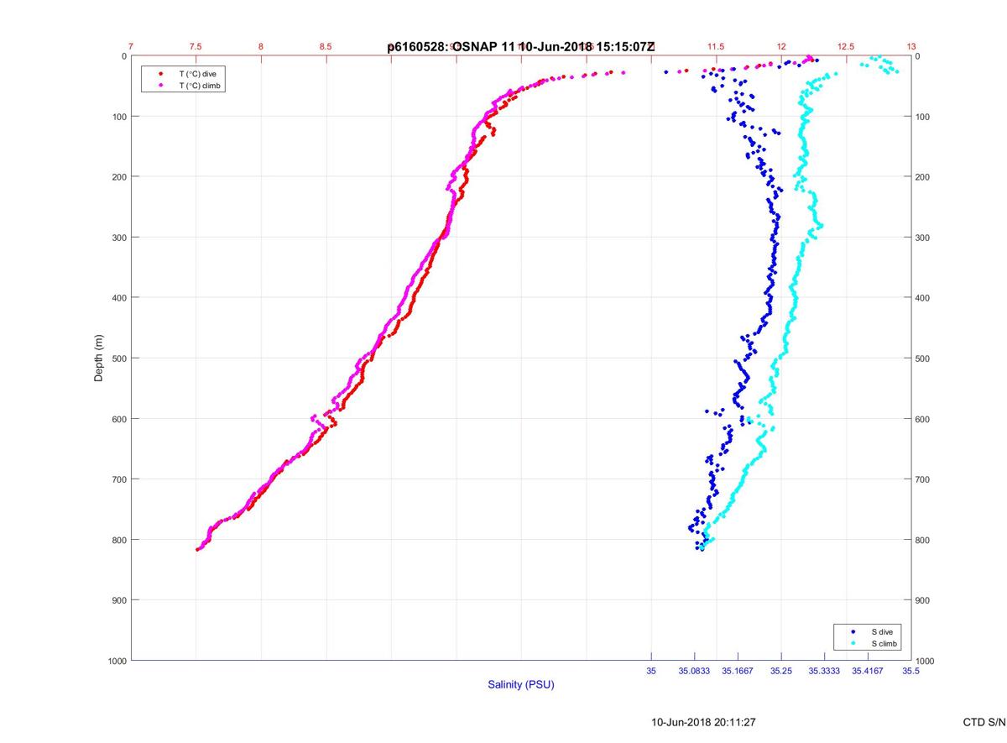The height and width of the screenshot is (743, 1007).
Task: Click the plot title 'p6160528: OSNAP 11'
Action: (450, 47)
